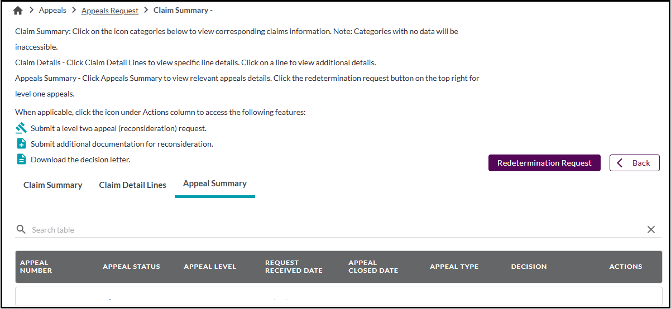Screen dimensions: 671x309
Task: Click the download decision letter icon
Action: 21,160
